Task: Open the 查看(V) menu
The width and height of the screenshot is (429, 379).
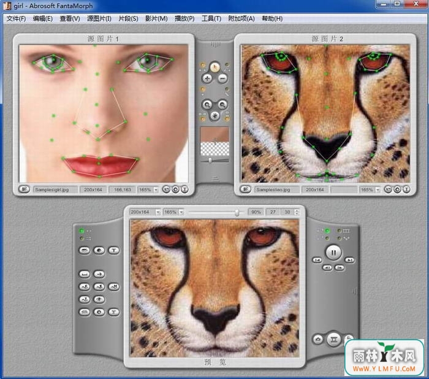Action: click(70, 18)
